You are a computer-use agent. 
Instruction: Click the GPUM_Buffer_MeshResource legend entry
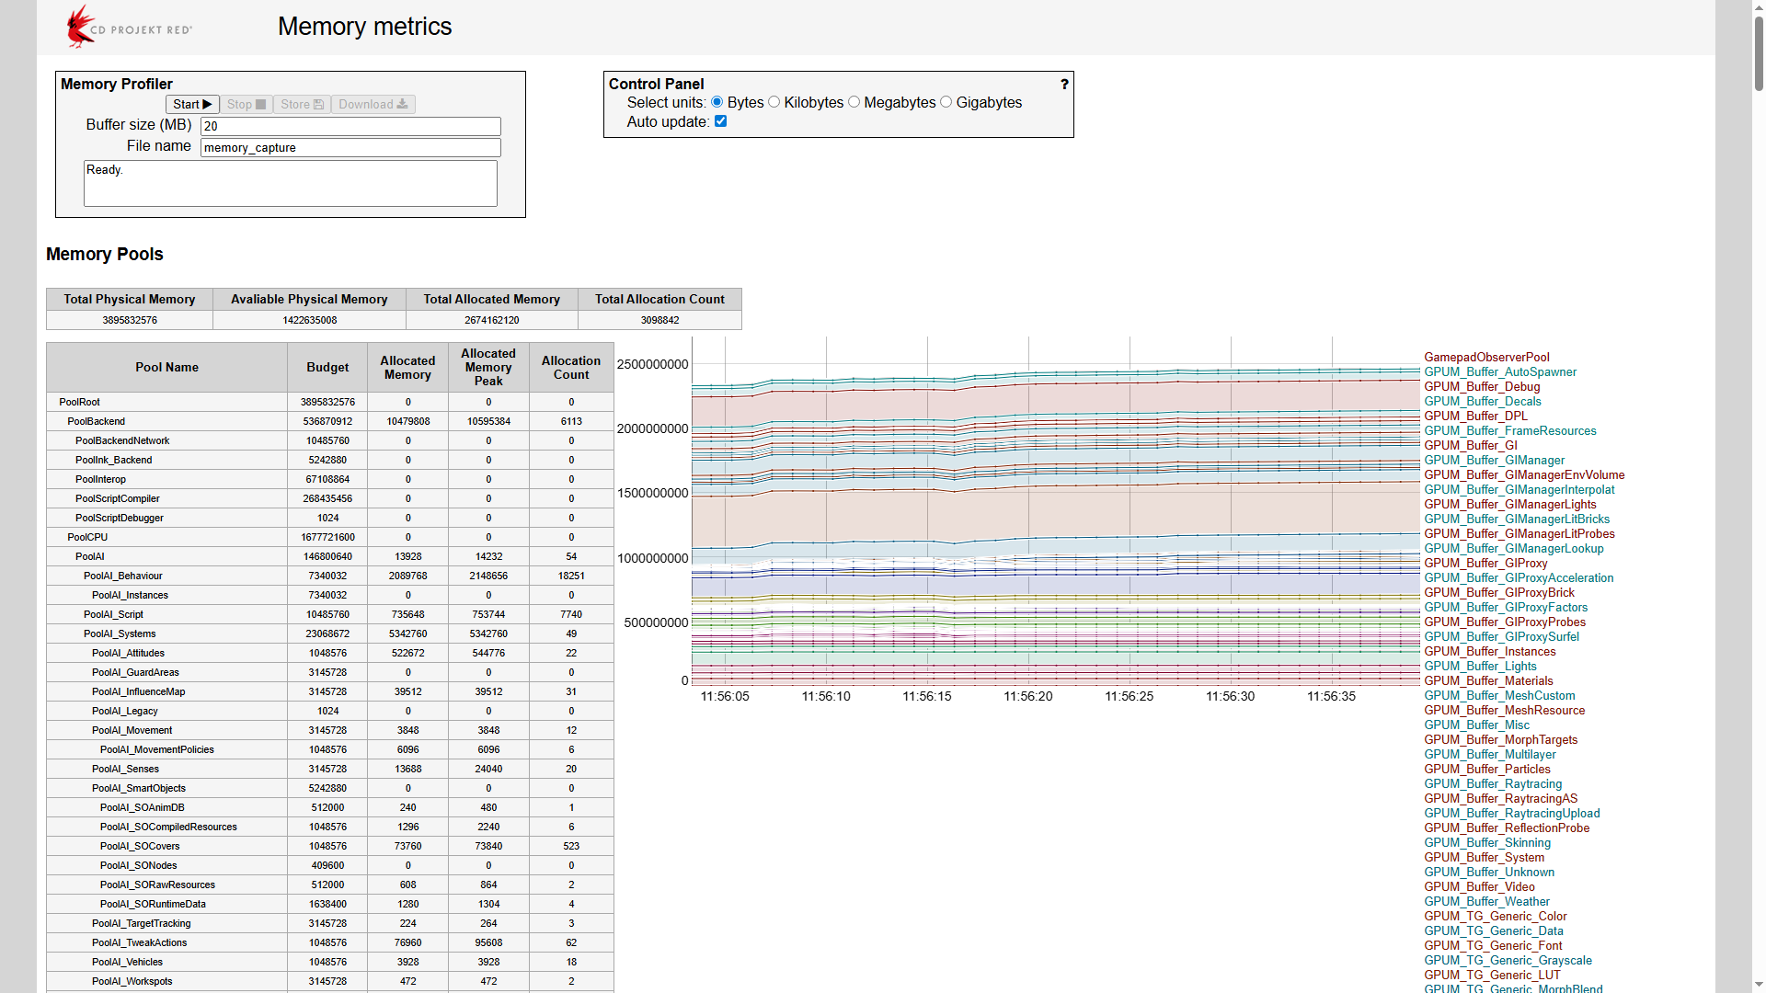pos(1505,711)
